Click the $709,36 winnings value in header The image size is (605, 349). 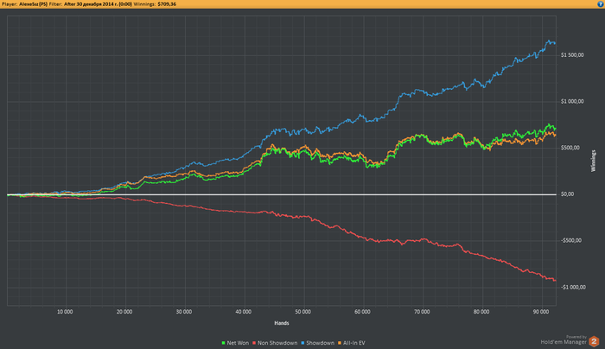(x=167, y=3)
